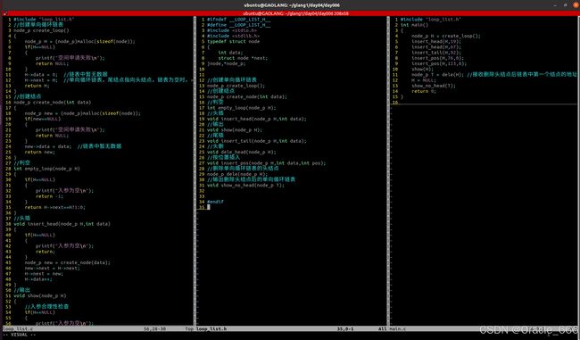Image resolution: width=580 pixels, height=340 pixels.
Task: Click 'void show(node_p H);' declaration in loop_list.h
Action: [235, 130]
